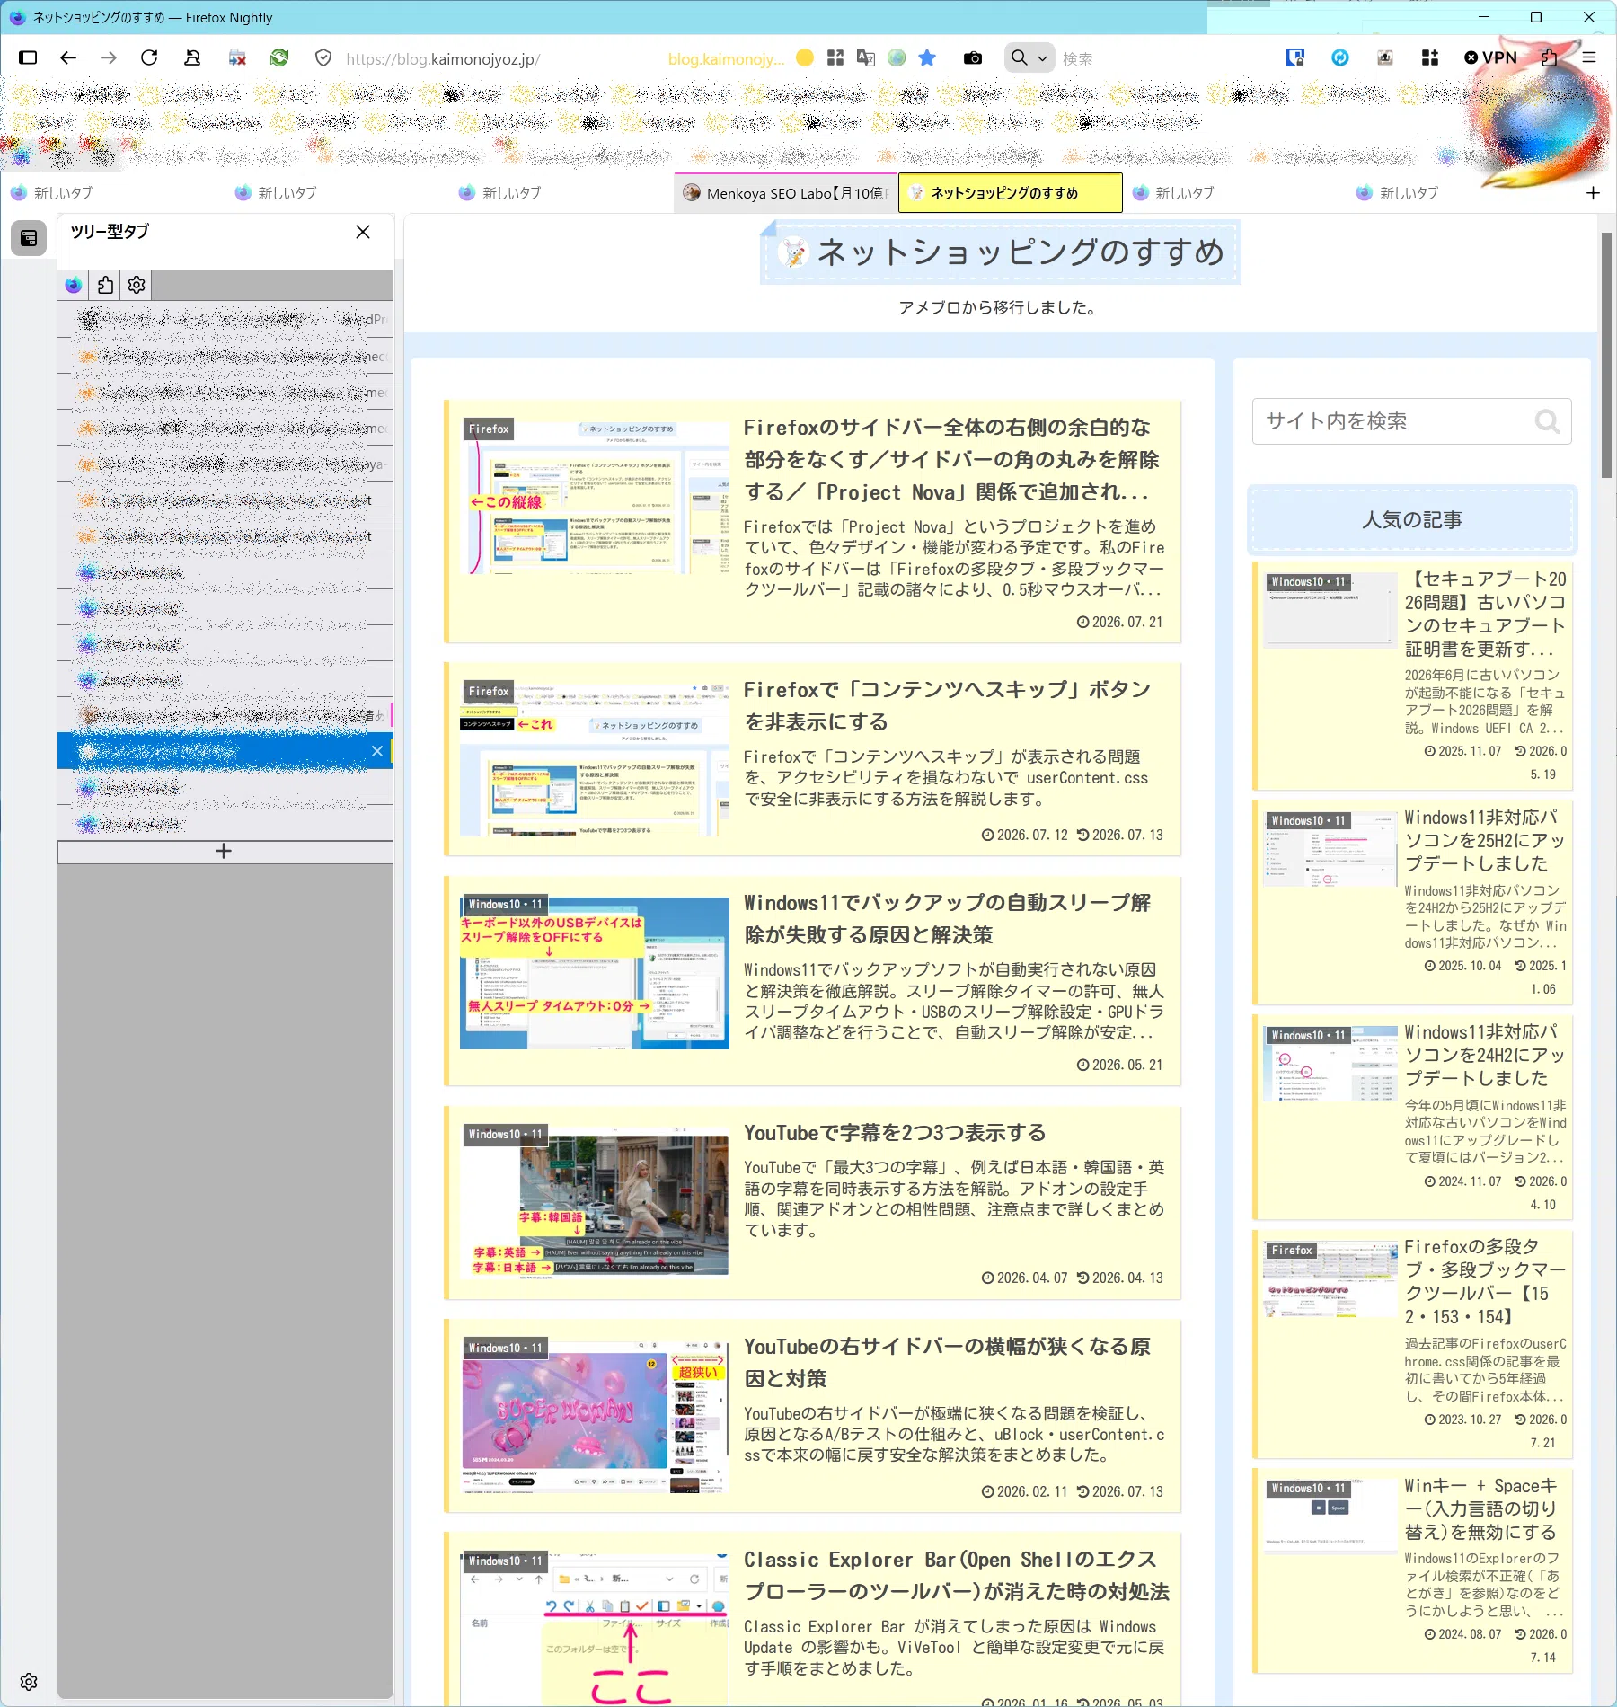Open the Firefox hamburger application menu
This screenshot has height=1707, width=1617.
(1589, 57)
